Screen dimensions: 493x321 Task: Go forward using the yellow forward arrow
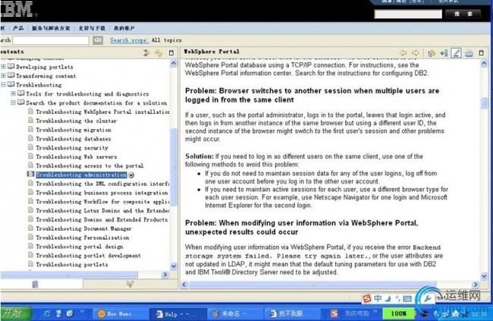tap(416, 53)
